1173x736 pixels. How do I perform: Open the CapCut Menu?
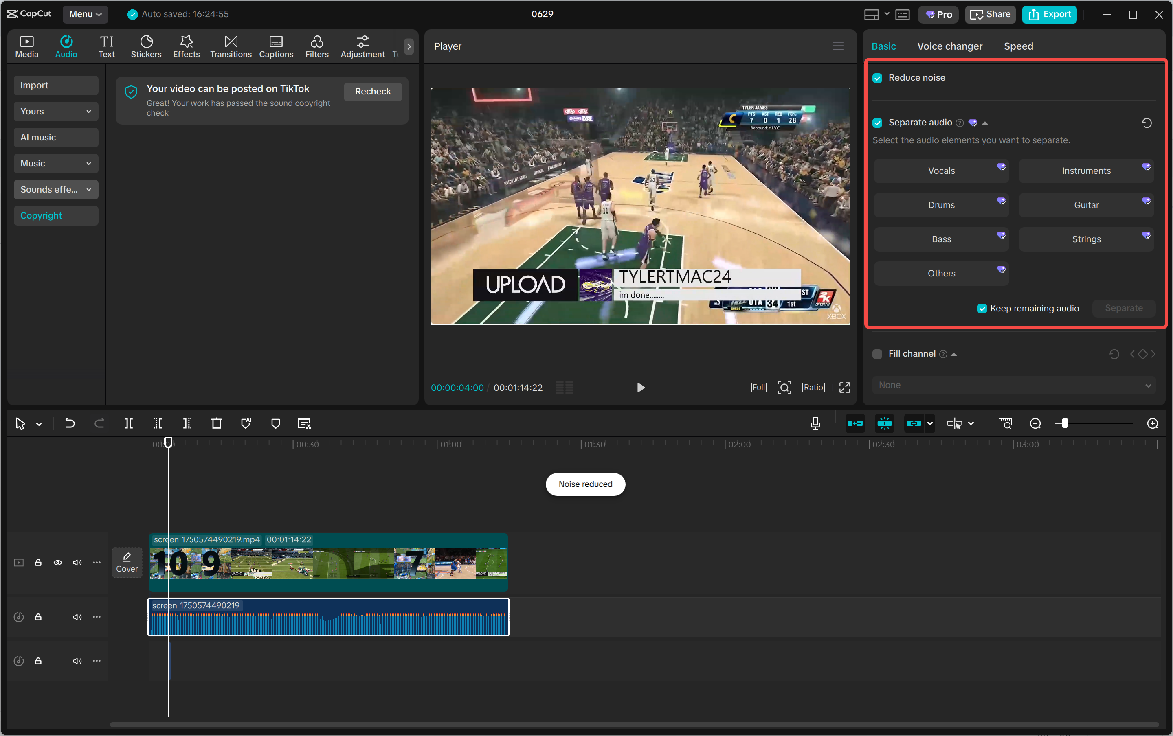(x=85, y=14)
